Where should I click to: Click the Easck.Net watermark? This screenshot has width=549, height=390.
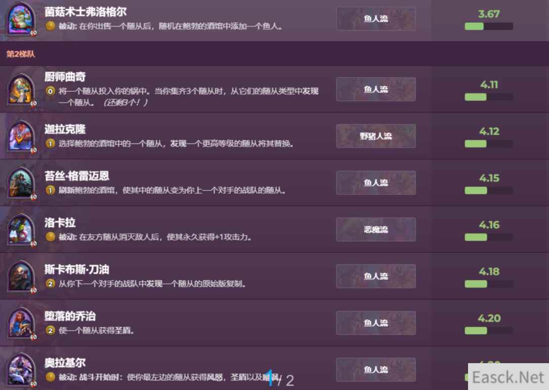pyautogui.click(x=508, y=377)
